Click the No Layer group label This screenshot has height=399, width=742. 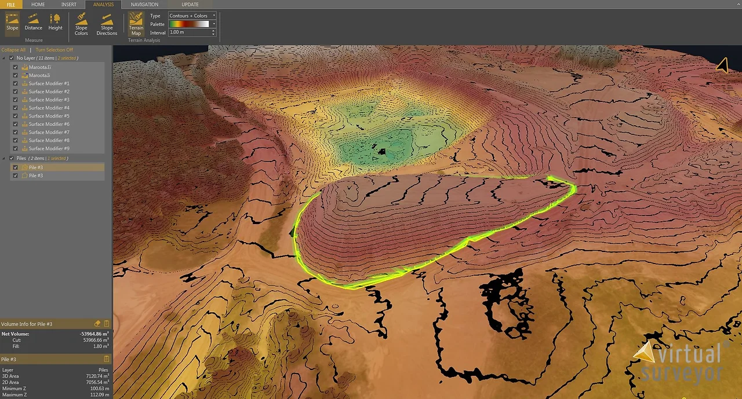tap(26, 58)
